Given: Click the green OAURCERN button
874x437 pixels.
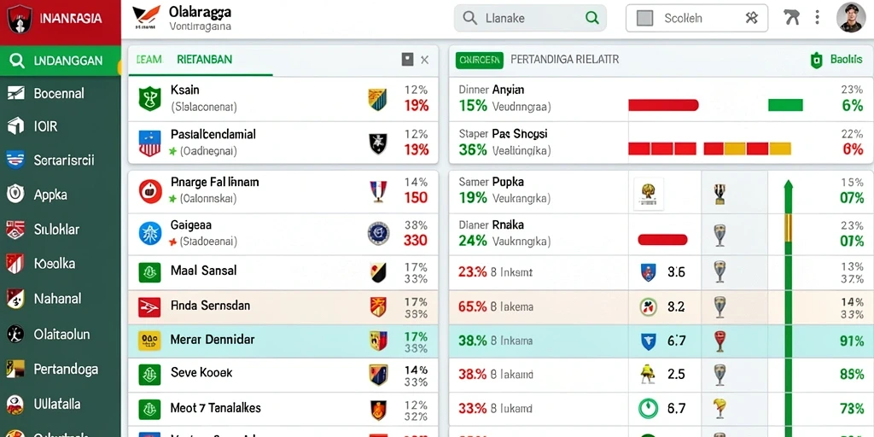Looking at the screenshot, I should coord(480,61).
